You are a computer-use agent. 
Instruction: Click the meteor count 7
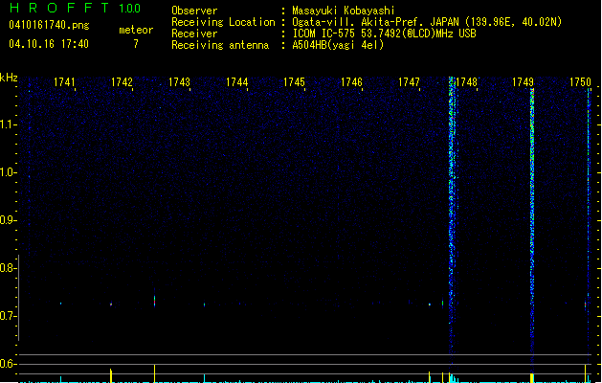point(136,44)
